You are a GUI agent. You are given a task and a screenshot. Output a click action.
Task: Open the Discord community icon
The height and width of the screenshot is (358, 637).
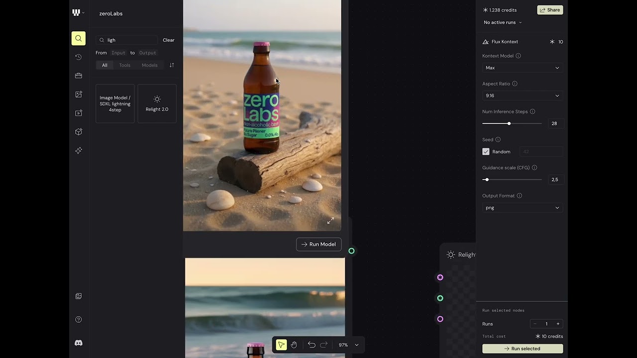pyautogui.click(x=79, y=343)
